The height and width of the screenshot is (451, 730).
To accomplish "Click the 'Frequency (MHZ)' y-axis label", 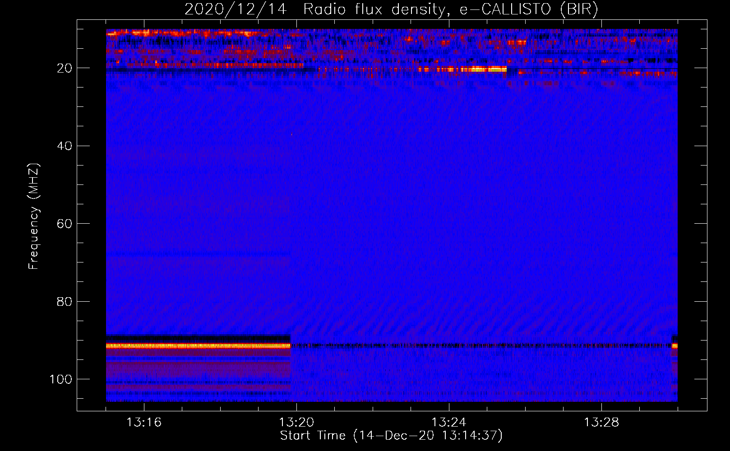I will (34, 216).
